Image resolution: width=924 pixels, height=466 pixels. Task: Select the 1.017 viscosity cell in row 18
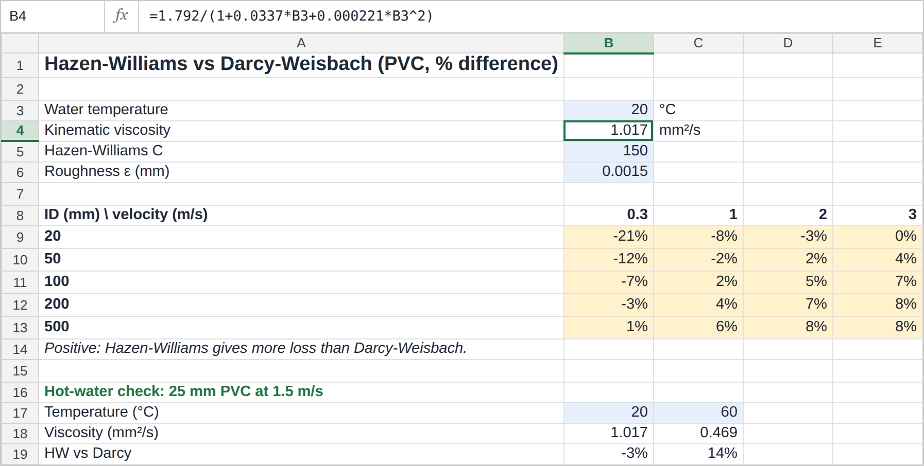[609, 434]
